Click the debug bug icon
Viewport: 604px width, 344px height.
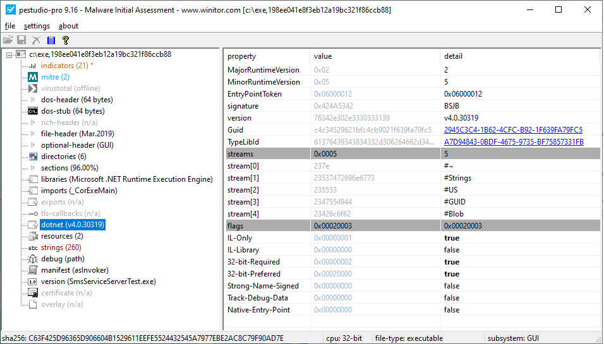[x=33, y=259]
